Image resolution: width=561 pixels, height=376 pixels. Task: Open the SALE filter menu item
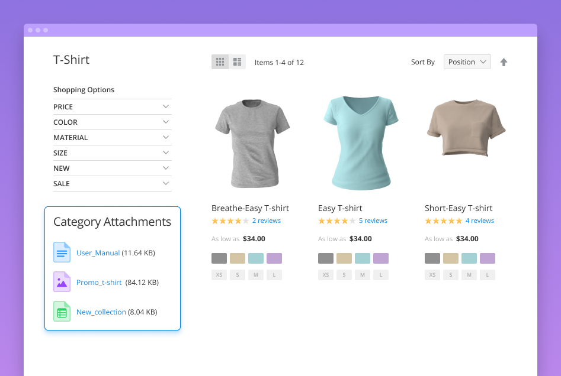112,183
